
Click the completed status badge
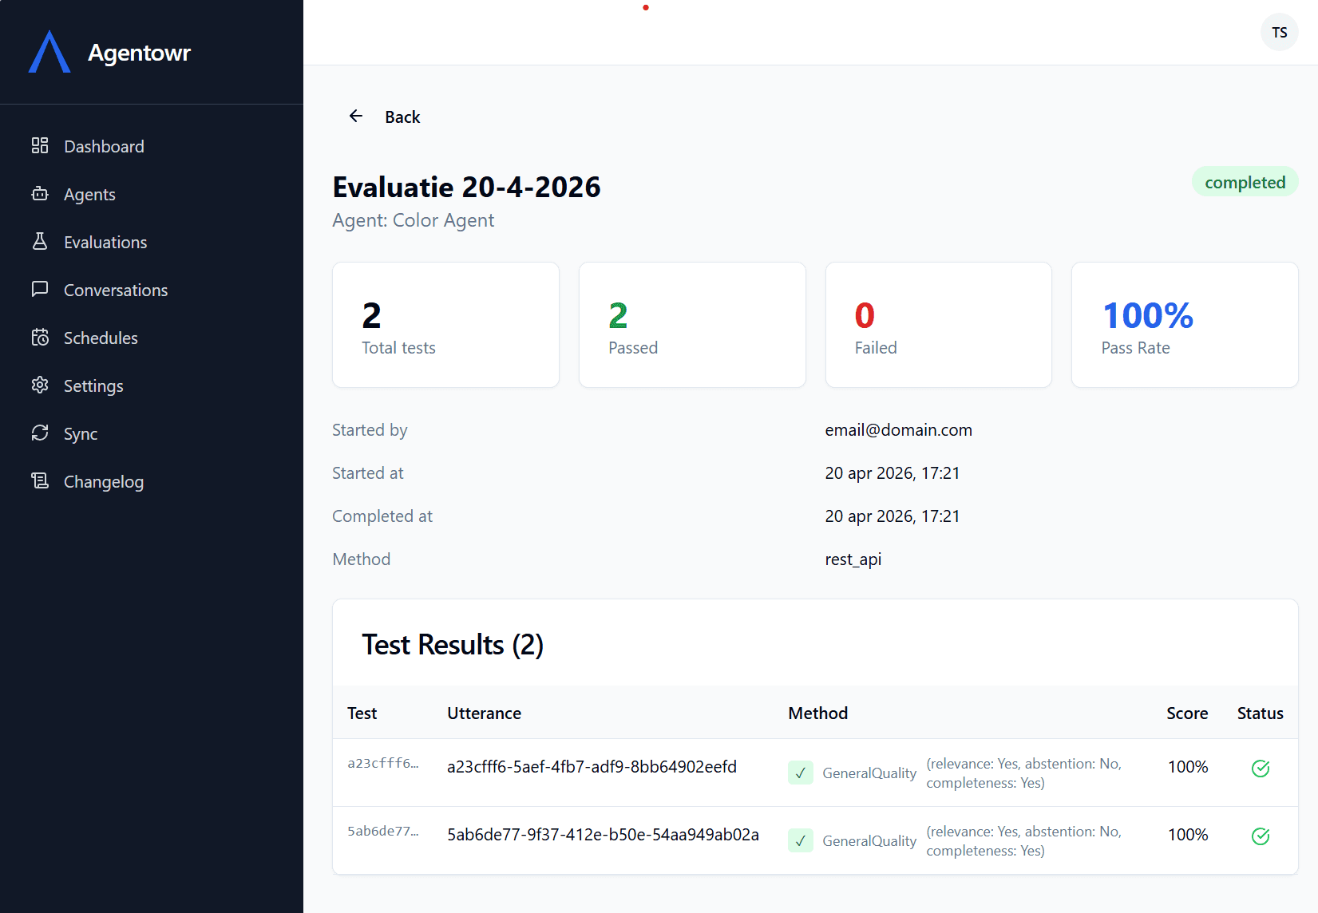coord(1245,182)
